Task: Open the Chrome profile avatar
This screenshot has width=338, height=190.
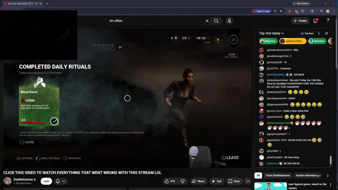Action: click(x=328, y=11)
